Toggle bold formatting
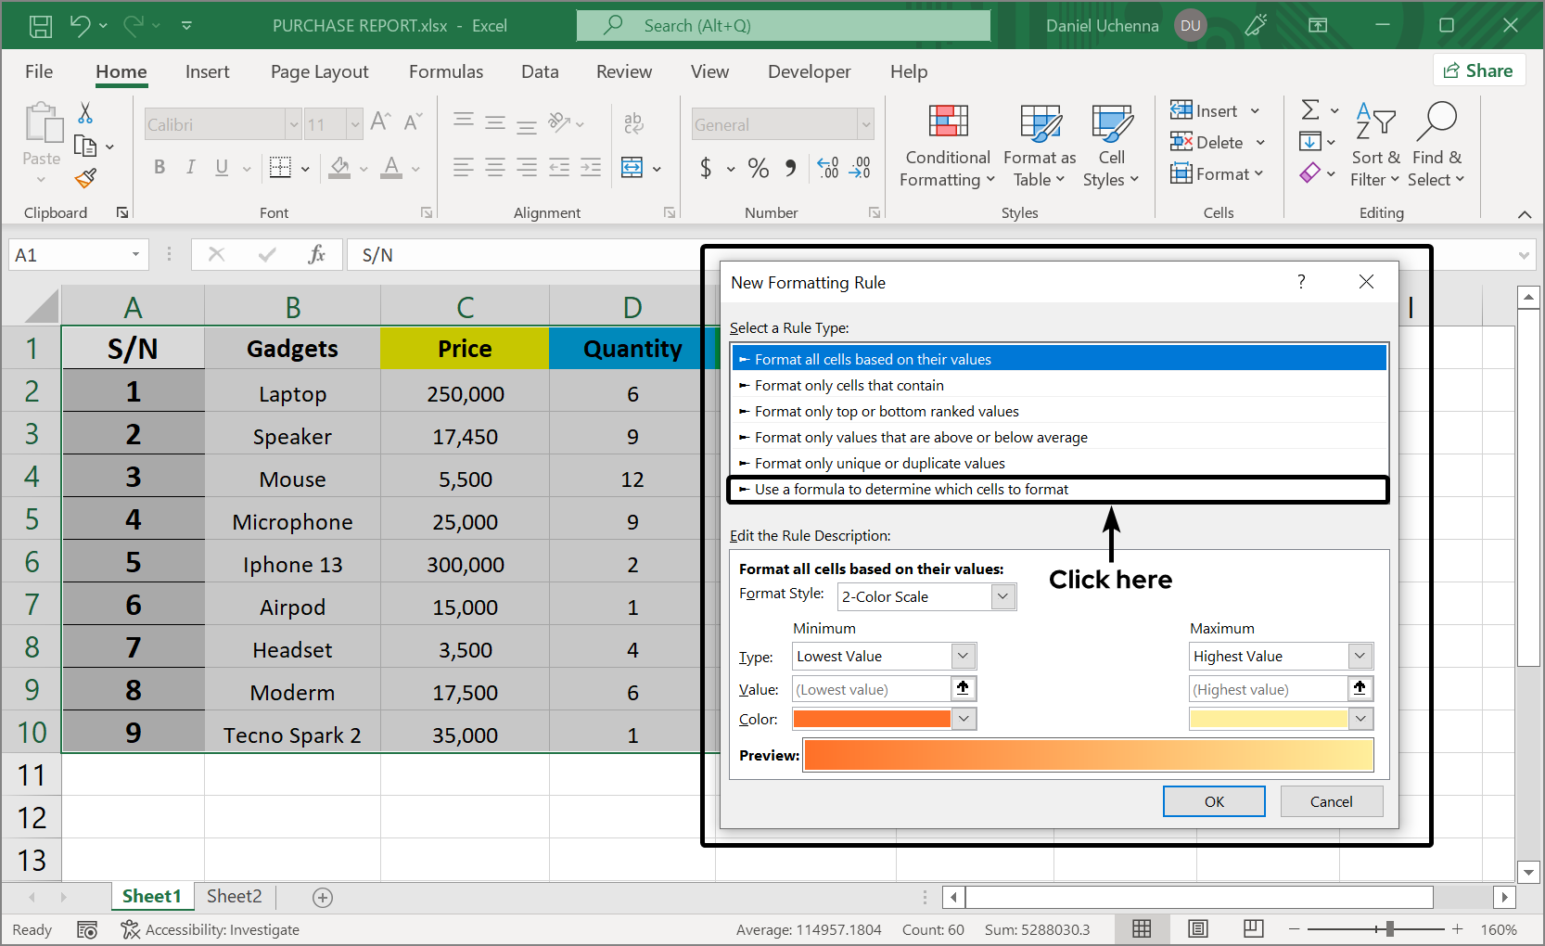This screenshot has width=1545, height=946. (x=159, y=168)
